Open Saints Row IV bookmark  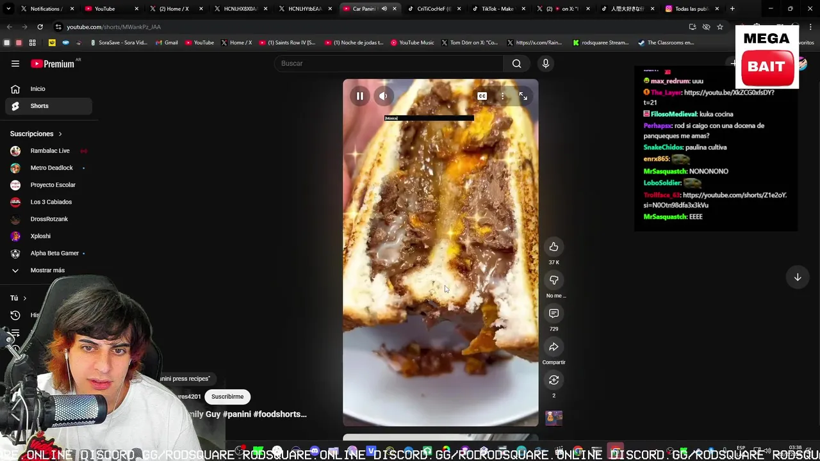287,43
